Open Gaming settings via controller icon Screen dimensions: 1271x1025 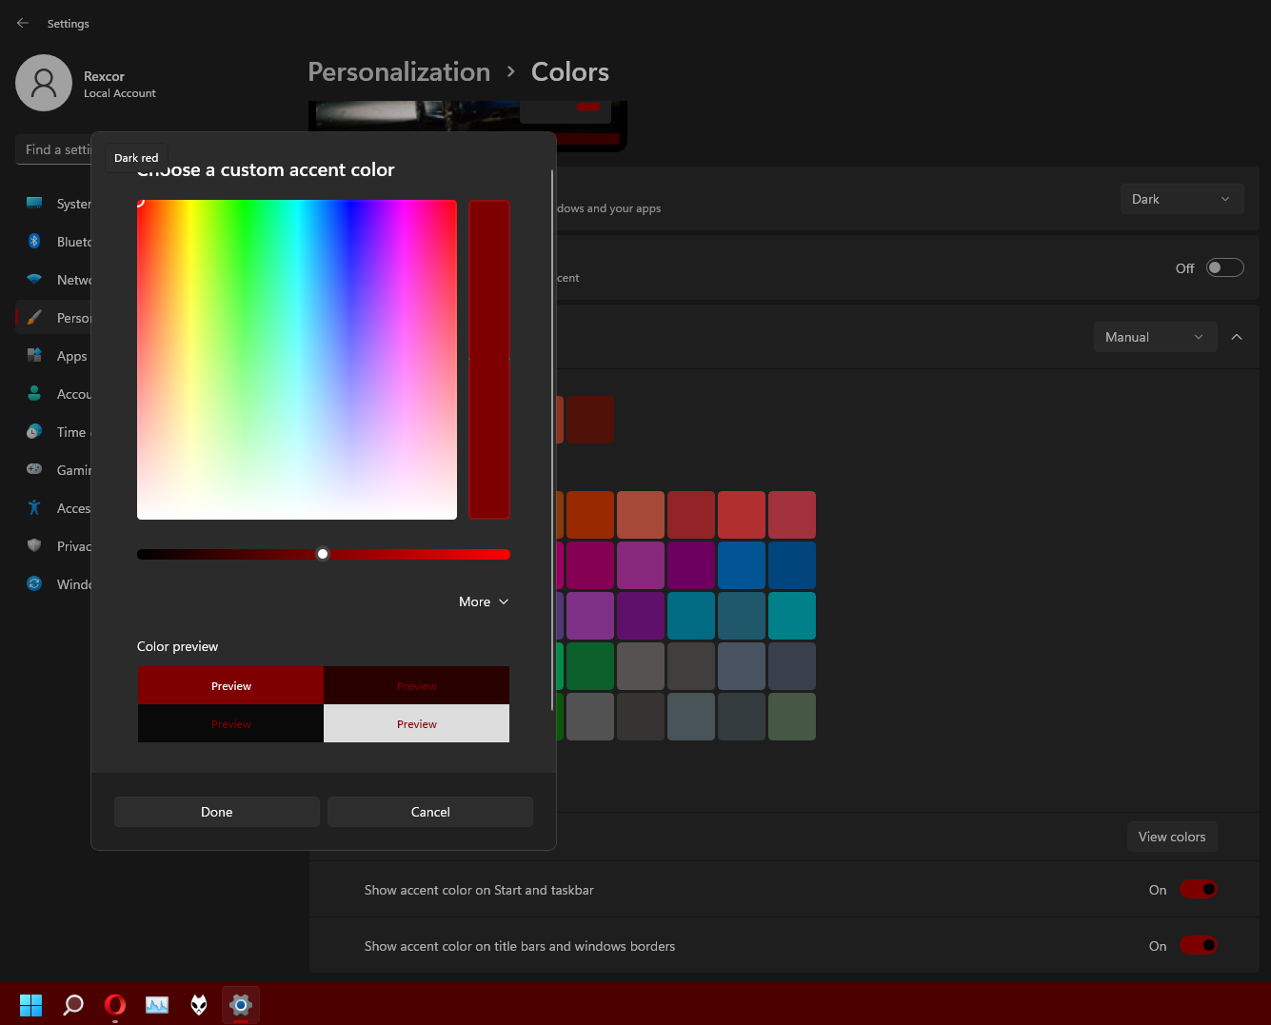click(34, 469)
